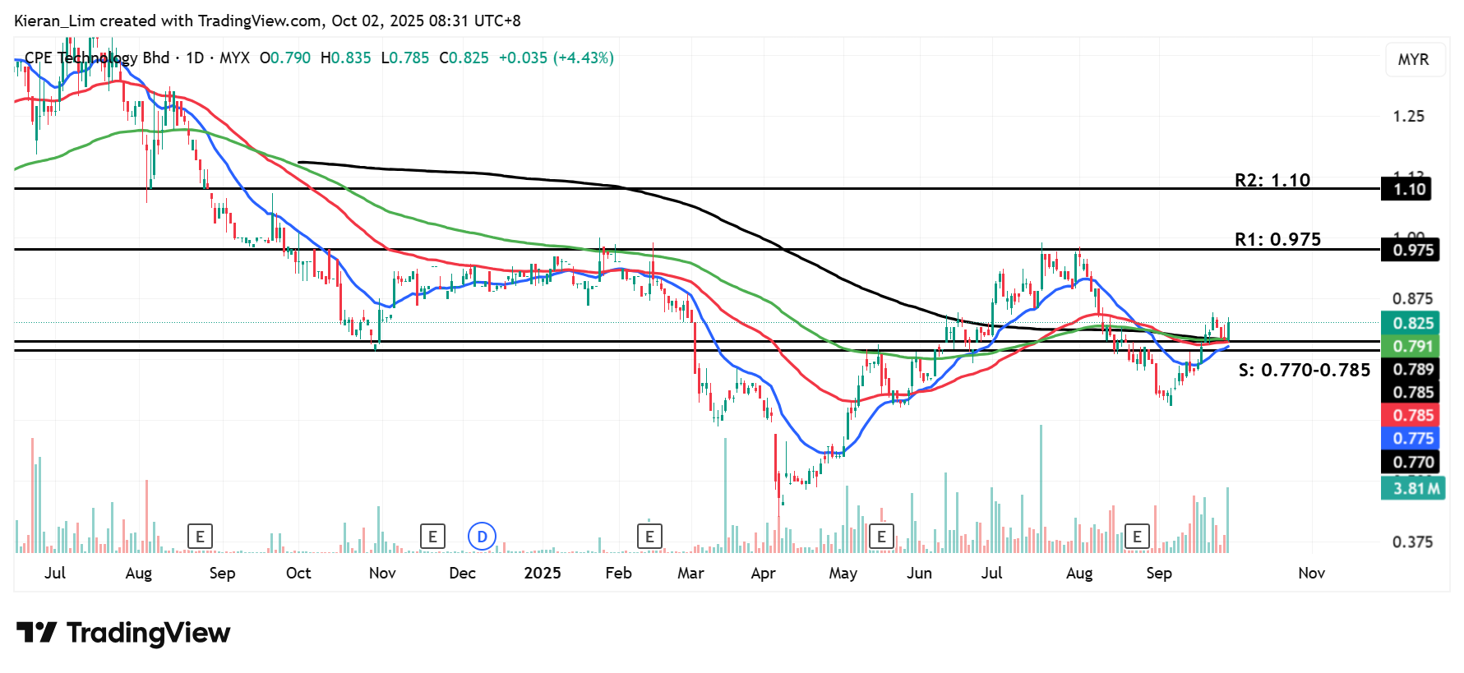
Task: Open the MYR currency selector
Action: (1413, 60)
